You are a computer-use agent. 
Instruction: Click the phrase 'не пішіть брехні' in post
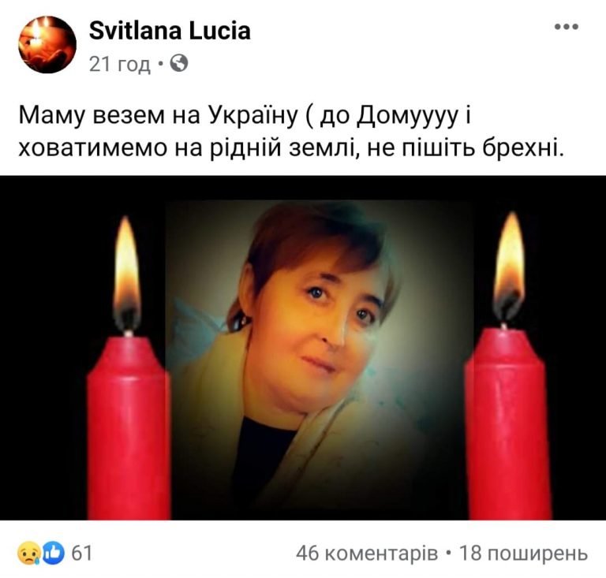463,148
